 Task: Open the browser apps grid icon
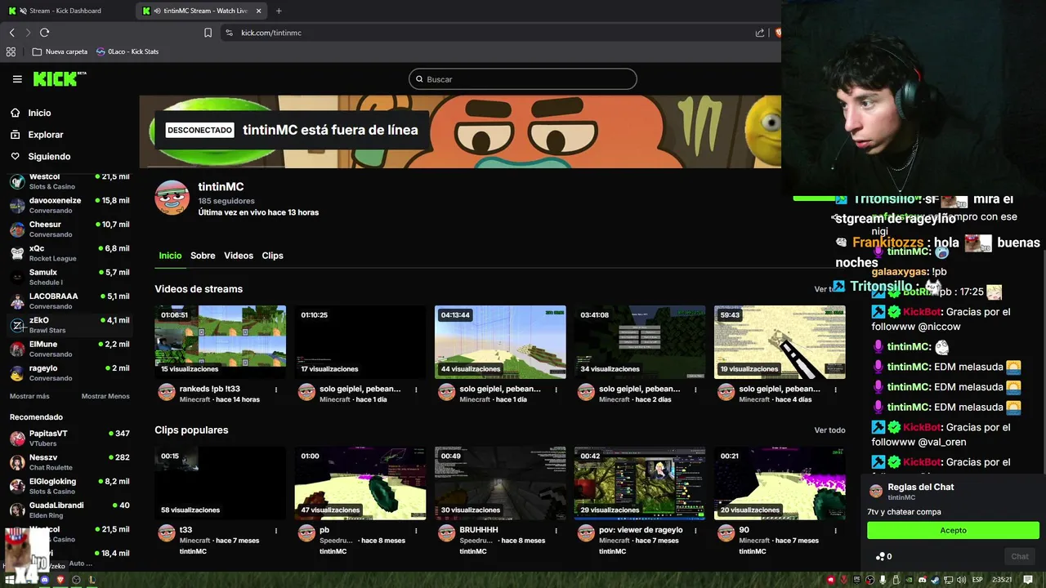click(x=11, y=51)
